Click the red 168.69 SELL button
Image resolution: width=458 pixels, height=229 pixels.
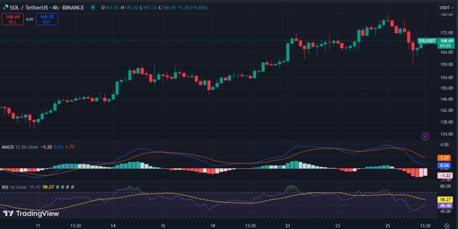coord(13,19)
